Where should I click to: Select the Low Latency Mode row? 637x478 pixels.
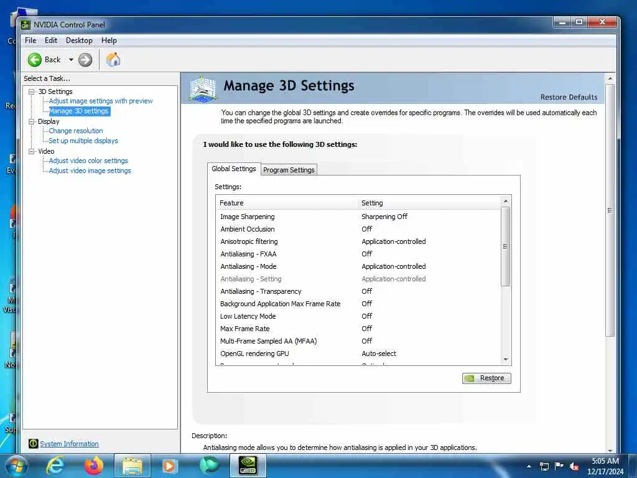click(x=359, y=316)
